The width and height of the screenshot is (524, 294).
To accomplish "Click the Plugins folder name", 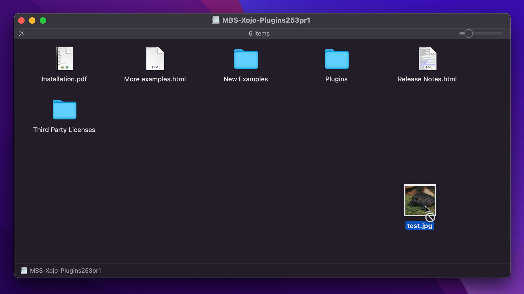I will point(337,79).
